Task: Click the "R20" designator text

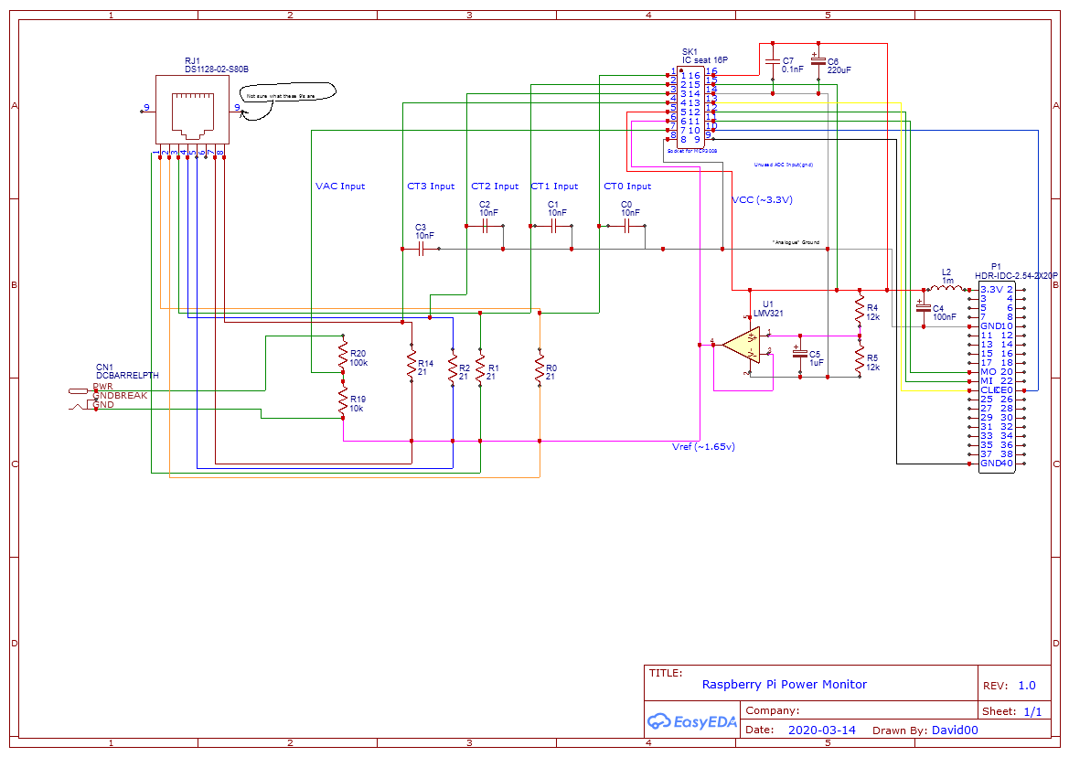Action: (x=358, y=354)
